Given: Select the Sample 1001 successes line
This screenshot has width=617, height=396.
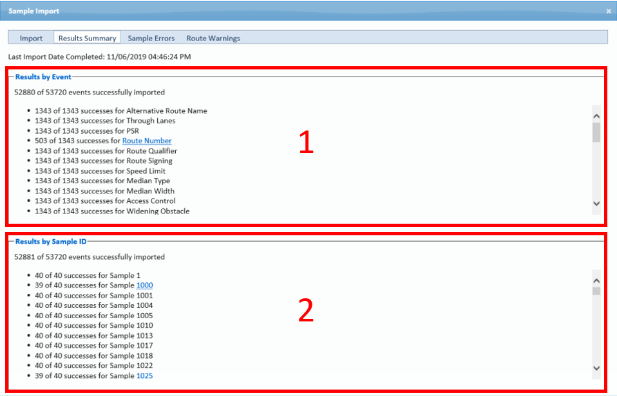Looking at the screenshot, I should pos(93,296).
